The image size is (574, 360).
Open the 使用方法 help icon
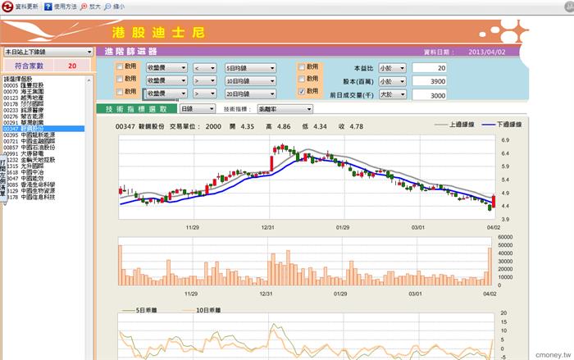tap(48, 6)
